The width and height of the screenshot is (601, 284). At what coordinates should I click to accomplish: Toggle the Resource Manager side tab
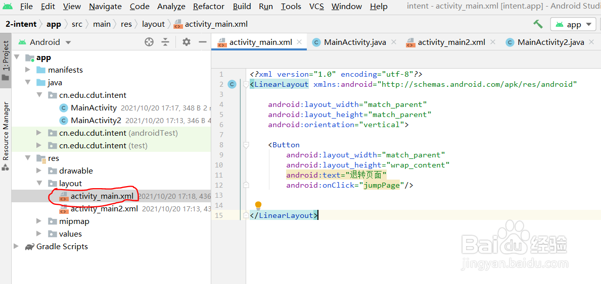[x=6, y=136]
